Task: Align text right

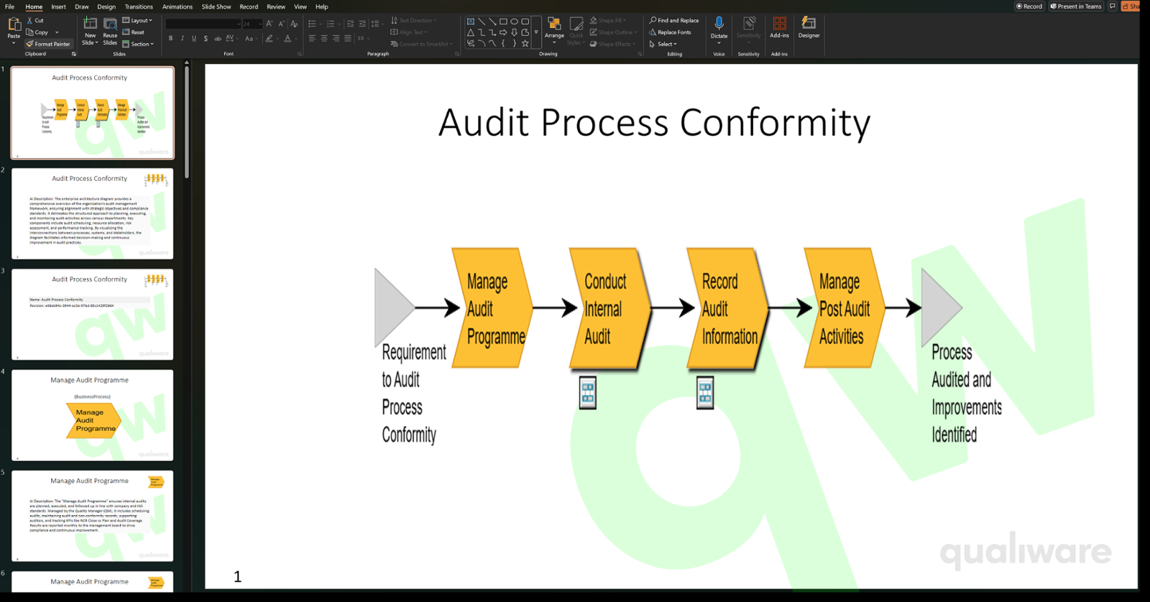Action: click(x=336, y=38)
